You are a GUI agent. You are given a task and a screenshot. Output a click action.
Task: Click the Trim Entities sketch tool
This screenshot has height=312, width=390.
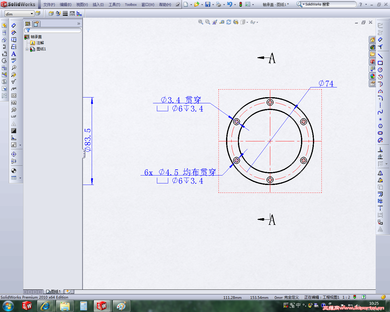tap(380, 201)
